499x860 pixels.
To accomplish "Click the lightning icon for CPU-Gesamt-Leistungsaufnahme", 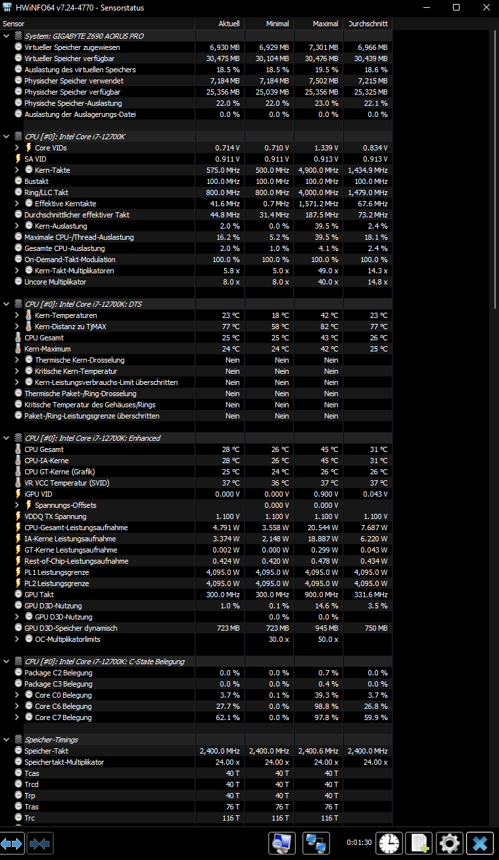I will click(18, 528).
